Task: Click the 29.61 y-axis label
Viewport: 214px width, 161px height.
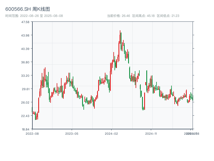Action: tap(25, 89)
